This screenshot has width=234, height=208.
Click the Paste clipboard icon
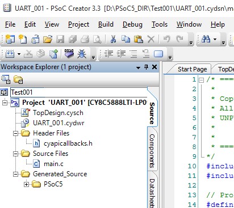[139, 39]
